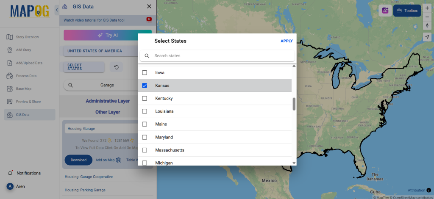Go to Add/Upload Data
434x199 pixels.
29,63
